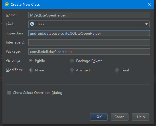Select the Final modifier
The height and width of the screenshot is (126, 156).
pos(117,70)
